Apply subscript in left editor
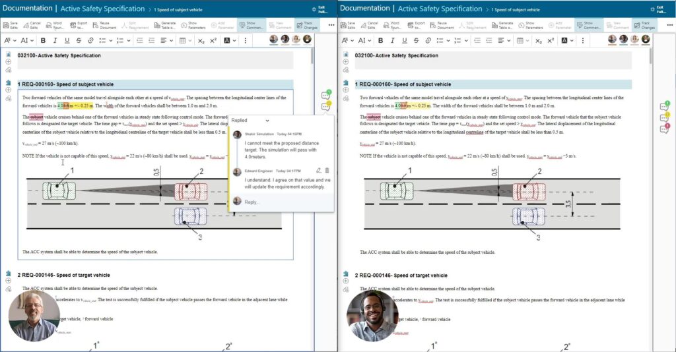Screen dimensions: 676x352 click(201, 40)
